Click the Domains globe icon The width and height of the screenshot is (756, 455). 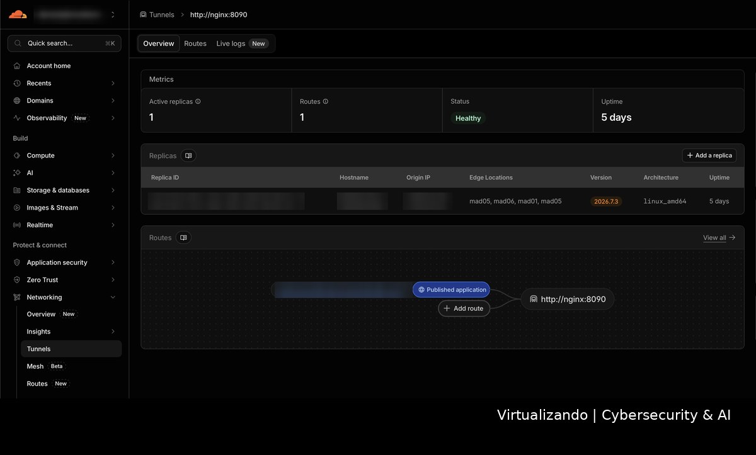tap(17, 101)
